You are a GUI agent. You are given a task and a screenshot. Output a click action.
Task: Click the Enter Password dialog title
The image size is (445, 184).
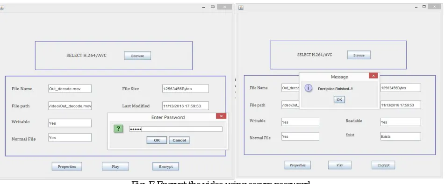[x=168, y=117]
